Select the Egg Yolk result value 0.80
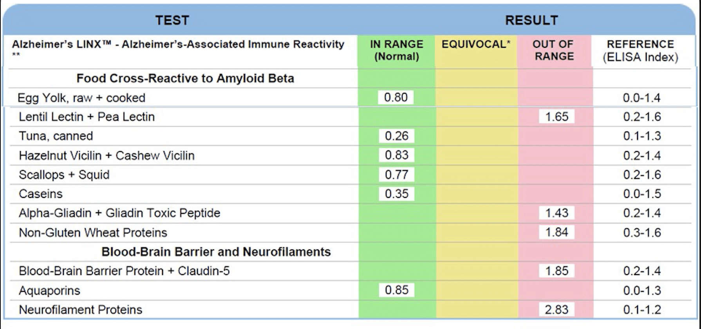 (396, 97)
